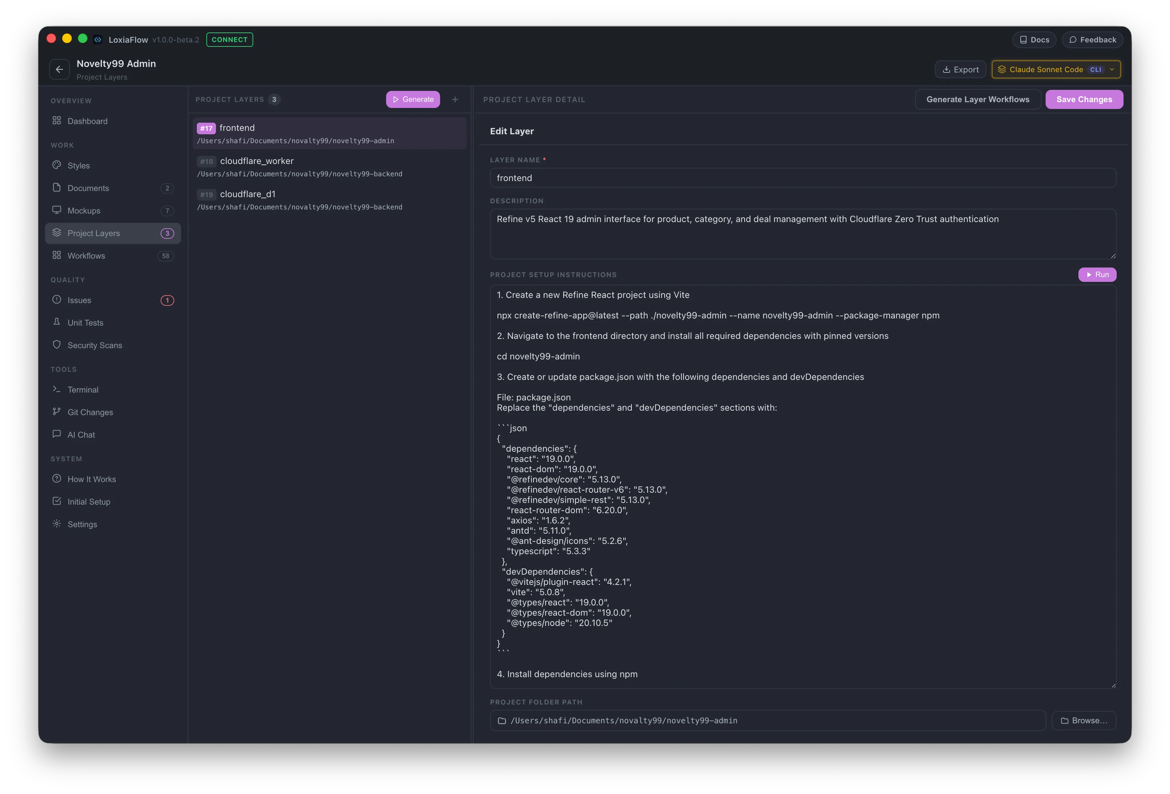Open Issues in the sidebar
The image size is (1170, 794).
click(113, 300)
